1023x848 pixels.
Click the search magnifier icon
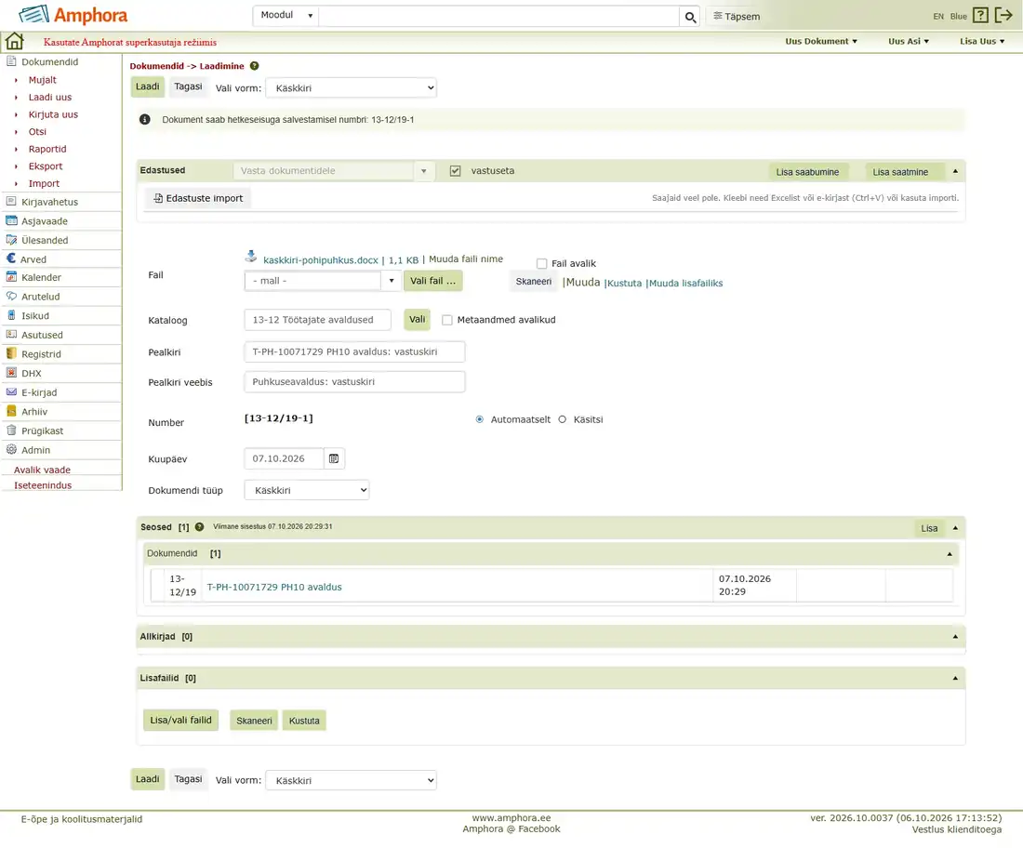coord(690,17)
